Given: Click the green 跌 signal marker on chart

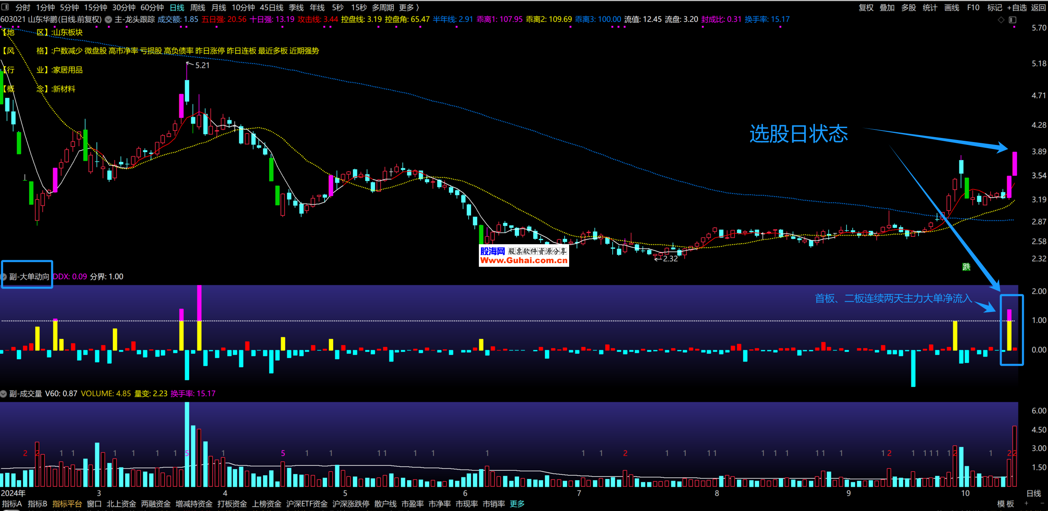Looking at the screenshot, I should [x=966, y=267].
